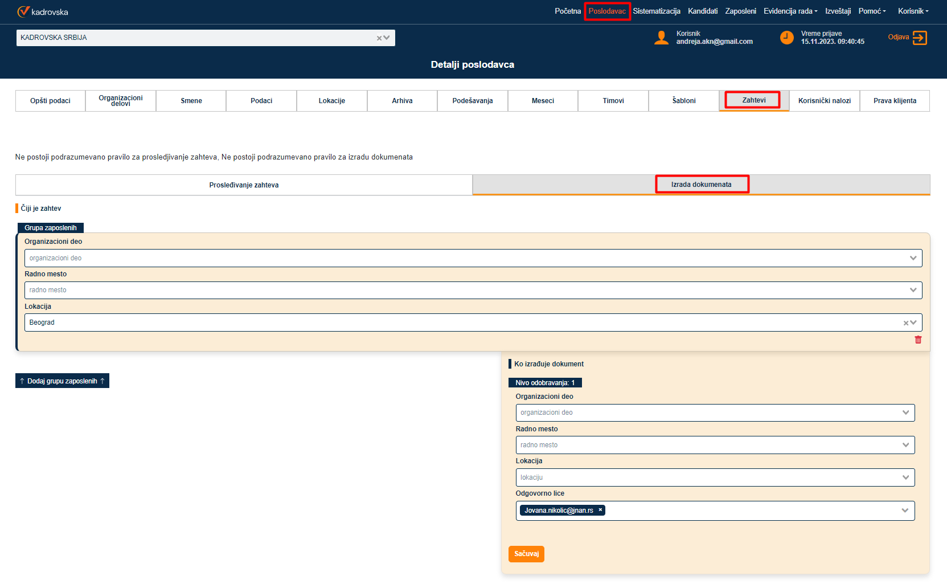The width and height of the screenshot is (947, 588).
Task: Clear the Beograd location value
Action: coord(906,323)
